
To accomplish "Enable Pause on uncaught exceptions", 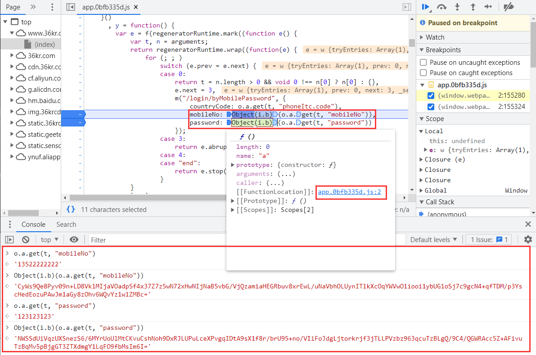I will coord(423,63).
